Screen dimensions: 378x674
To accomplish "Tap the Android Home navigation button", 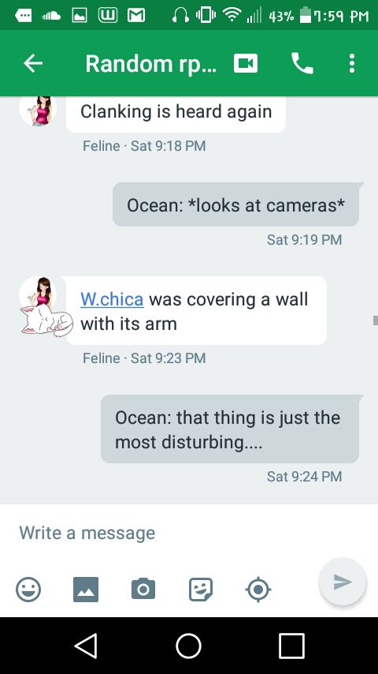I will coord(188,646).
